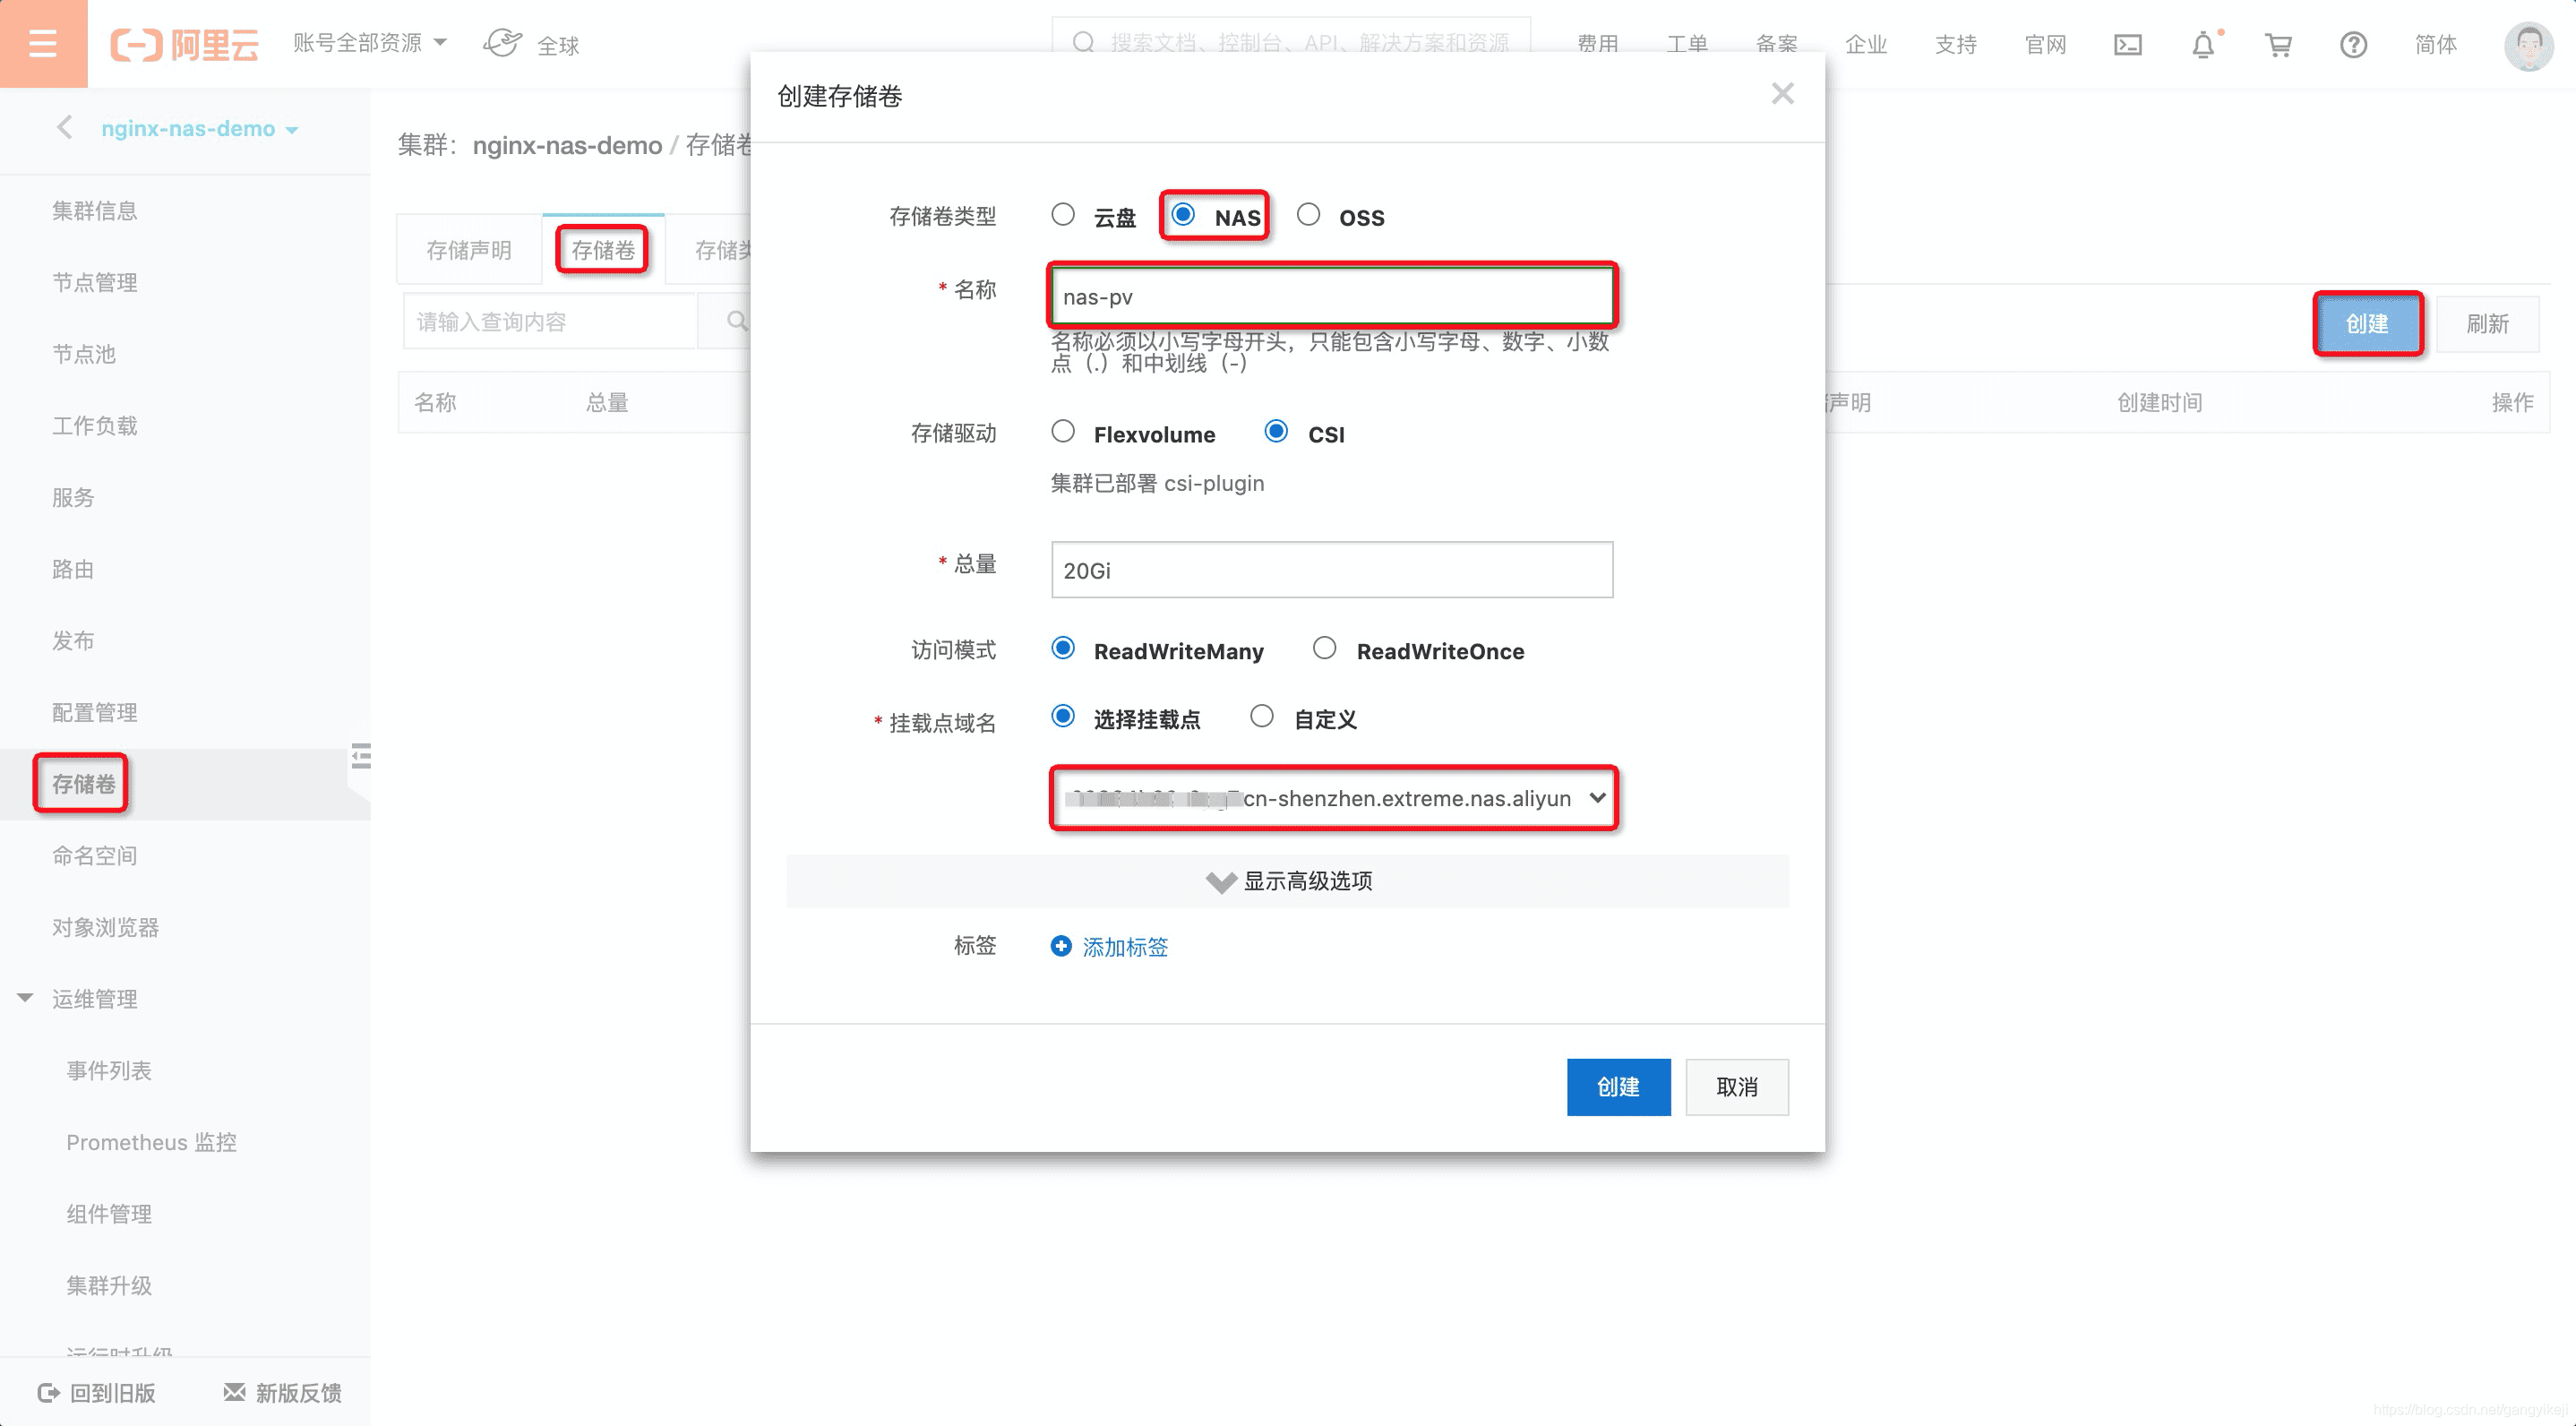The height and width of the screenshot is (1426, 2576).
Task: Click 添加标签 link
Action: click(x=1126, y=947)
